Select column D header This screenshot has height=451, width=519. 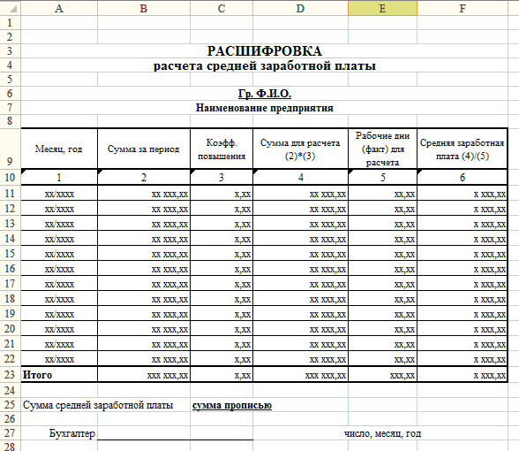(300, 8)
